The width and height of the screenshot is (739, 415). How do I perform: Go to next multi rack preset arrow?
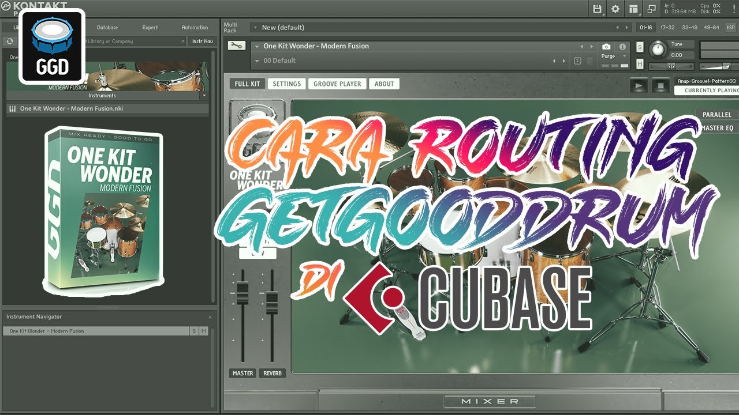(628, 28)
